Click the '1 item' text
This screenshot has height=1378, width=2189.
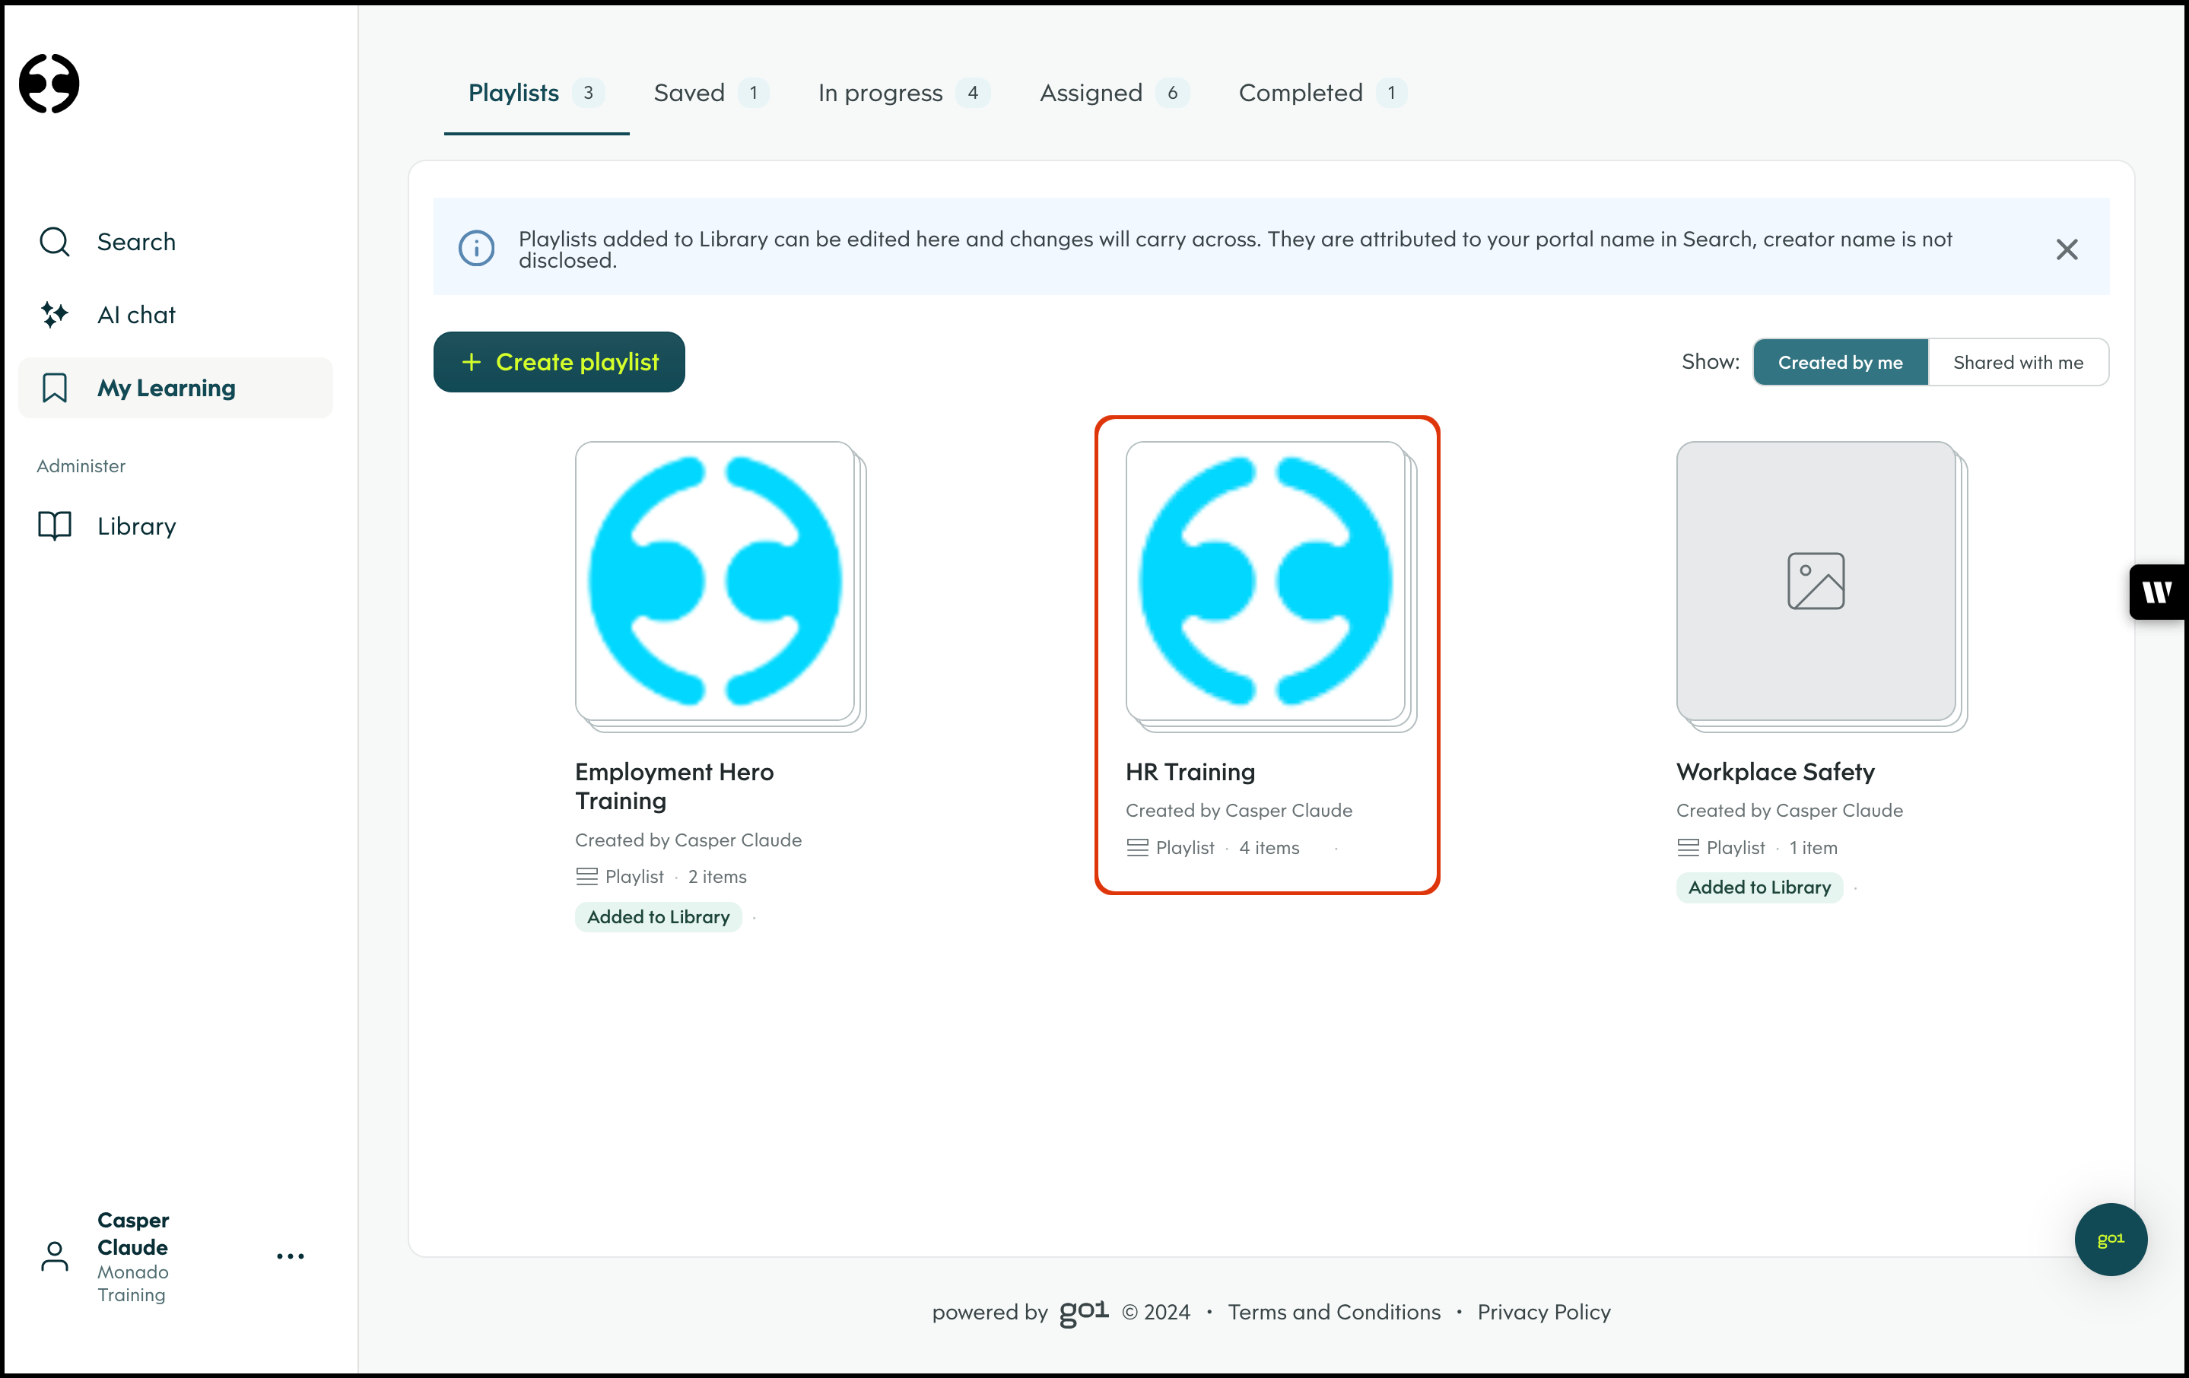[1813, 848]
